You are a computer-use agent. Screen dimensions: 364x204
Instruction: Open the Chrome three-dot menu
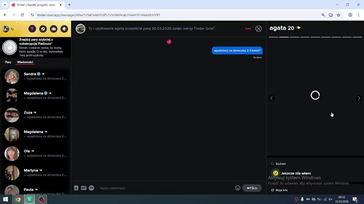[x=359, y=15]
